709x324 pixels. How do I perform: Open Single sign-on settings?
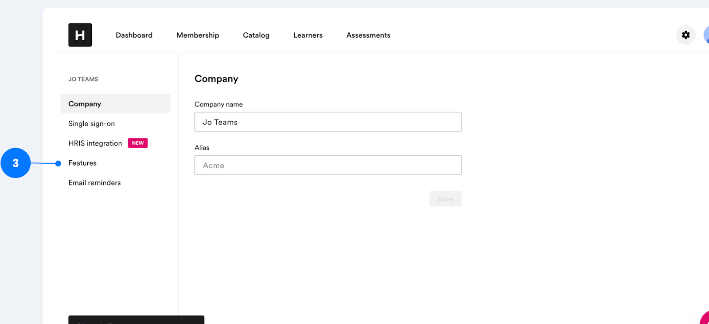click(92, 123)
